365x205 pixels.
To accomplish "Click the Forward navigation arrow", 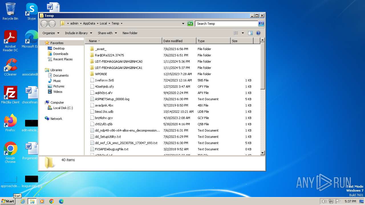I will click(x=52, y=24).
